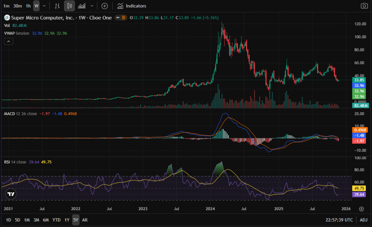Select the Candles chart style icon
The width and height of the screenshot is (372, 227).
(69, 6)
